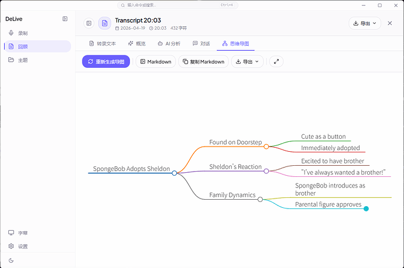
Task: Open the 回顾 review page
Action: coord(37,47)
